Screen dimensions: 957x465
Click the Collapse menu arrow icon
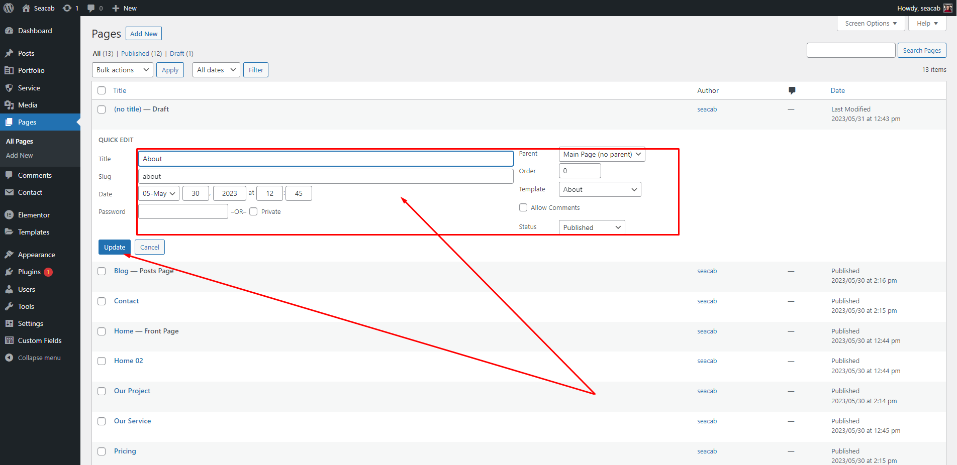point(9,358)
